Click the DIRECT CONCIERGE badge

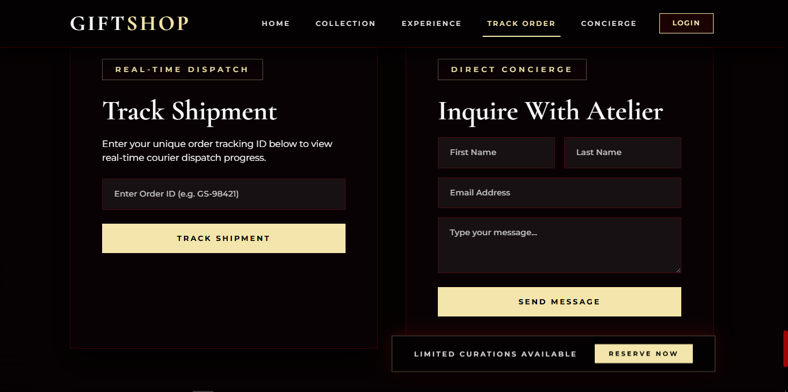[512, 69]
